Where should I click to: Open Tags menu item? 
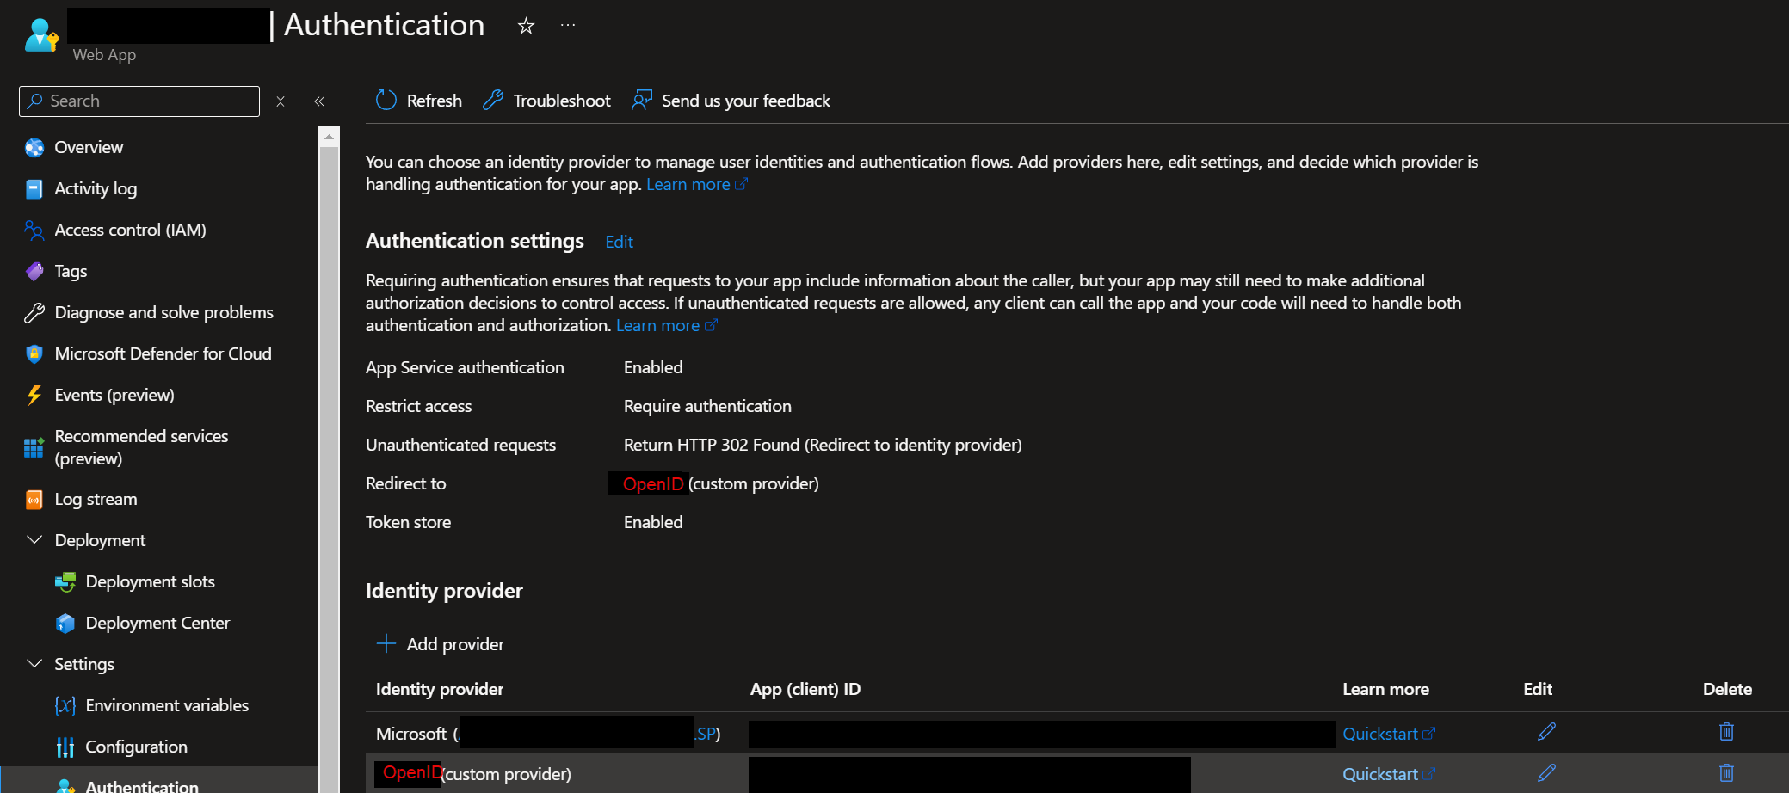pyautogui.click(x=71, y=272)
